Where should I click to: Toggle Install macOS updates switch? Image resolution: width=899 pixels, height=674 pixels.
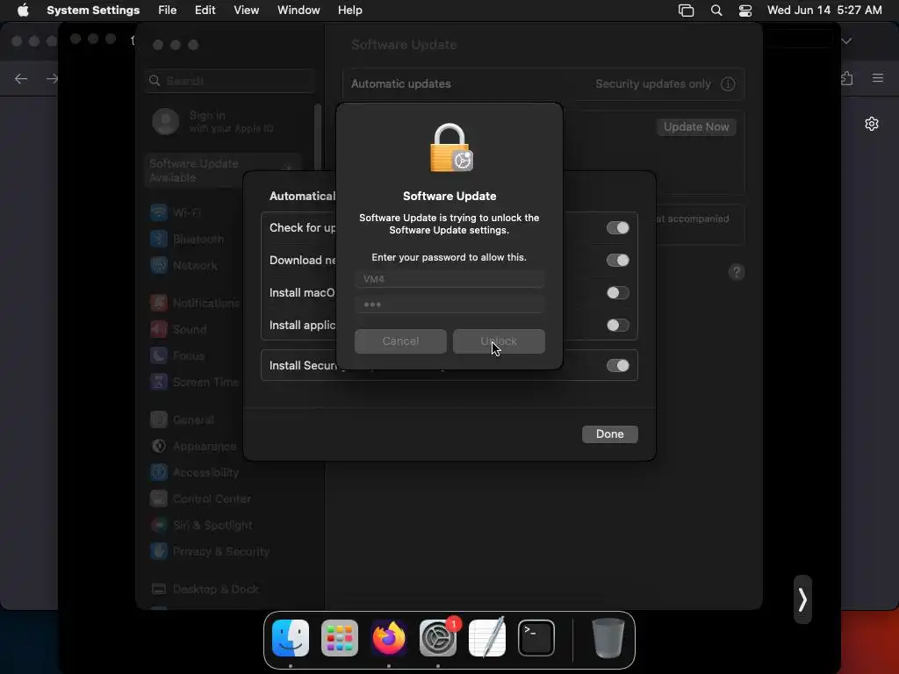pyautogui.click(x=617, y=293)
